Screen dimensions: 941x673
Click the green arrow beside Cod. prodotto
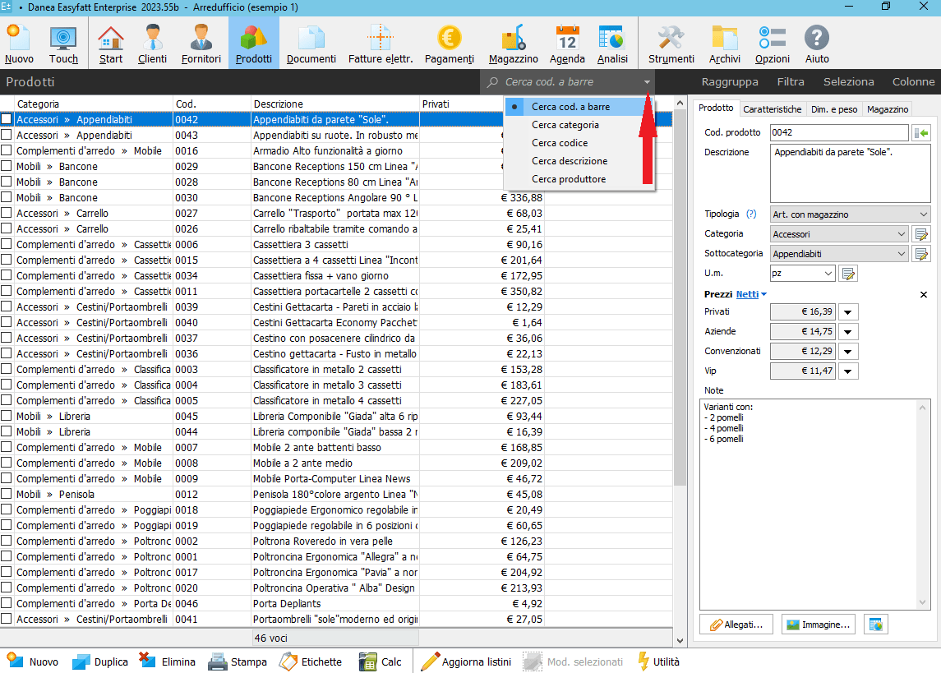pos(921,132)
